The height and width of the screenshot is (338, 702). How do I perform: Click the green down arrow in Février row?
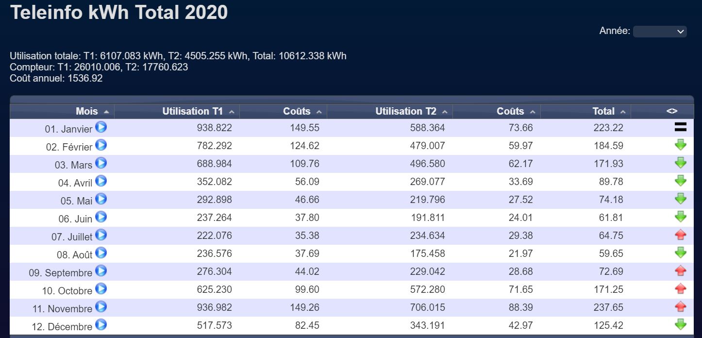click(x=681, y=145)
